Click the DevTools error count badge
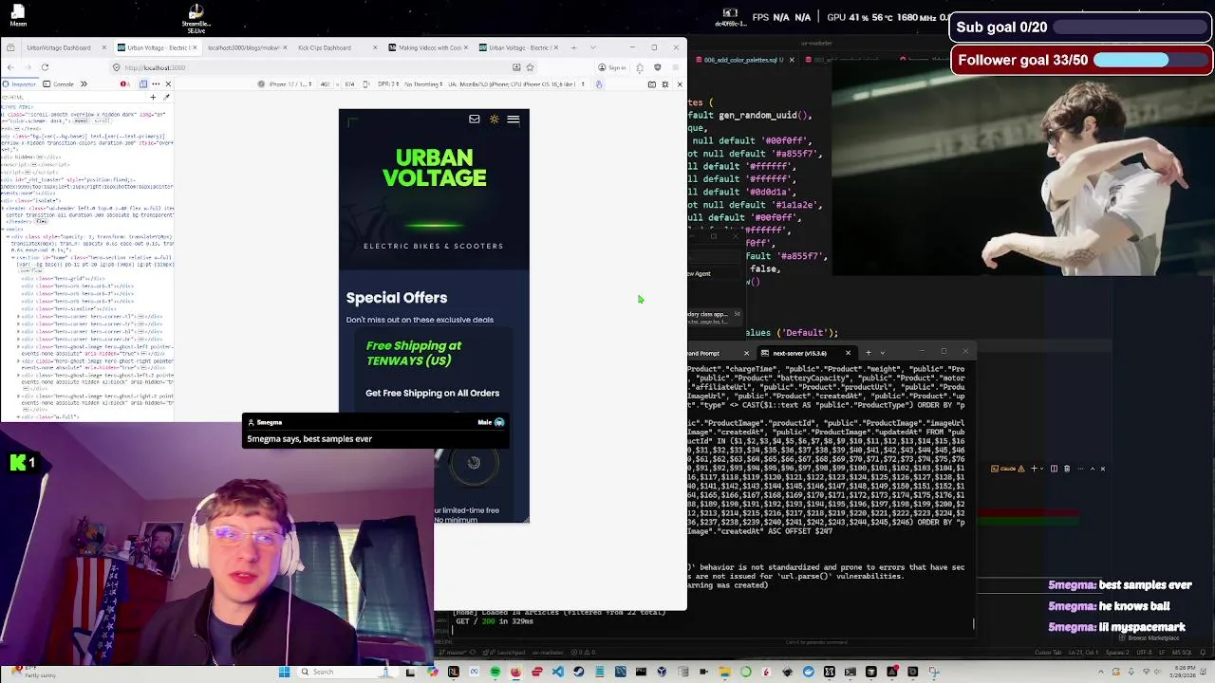Viewport: 1215px width, 683px height. (x=125, y=83)
